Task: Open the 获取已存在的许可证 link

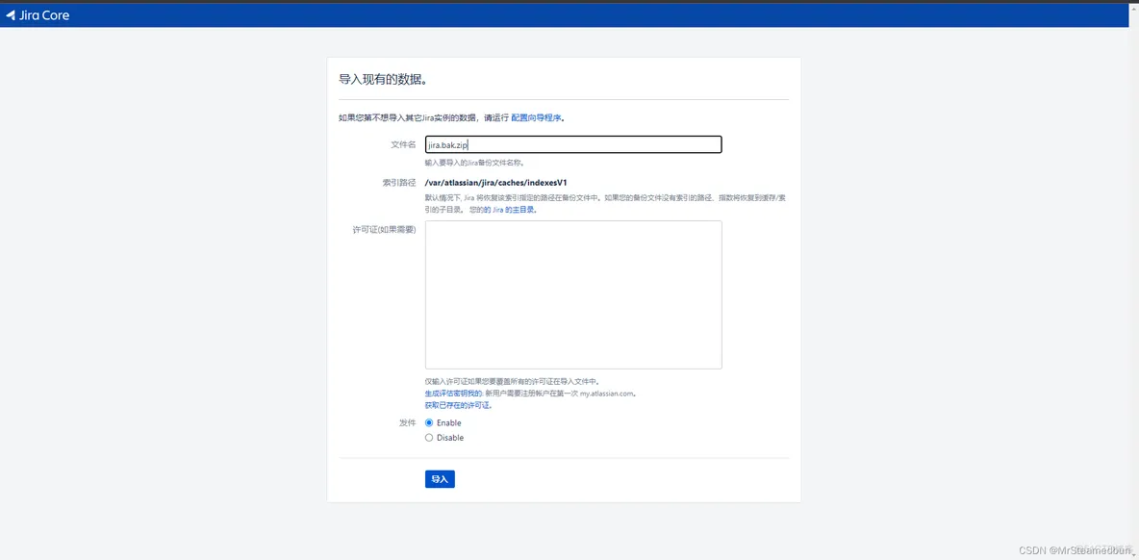Action: 458,405
